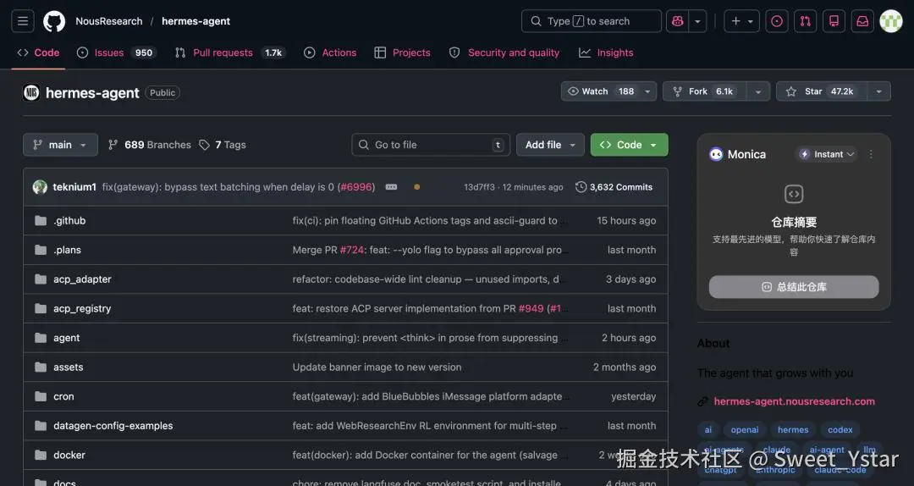914x486 pixels.
Task: Open PR #949 link in acp_registry row
Action: [531, 308]
